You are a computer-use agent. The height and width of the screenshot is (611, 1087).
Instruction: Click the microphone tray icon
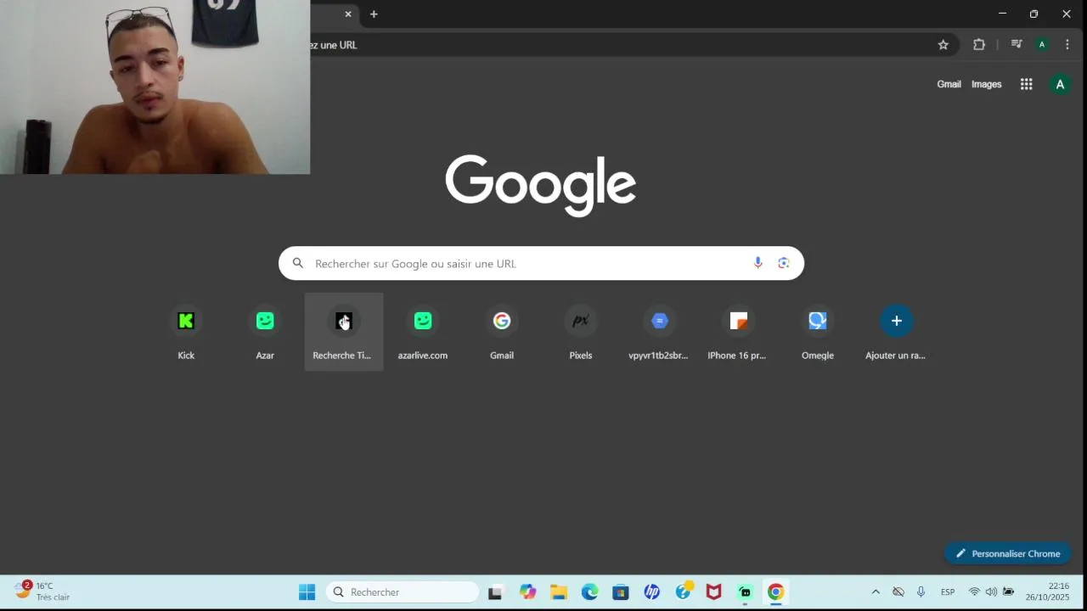point(921,591)
